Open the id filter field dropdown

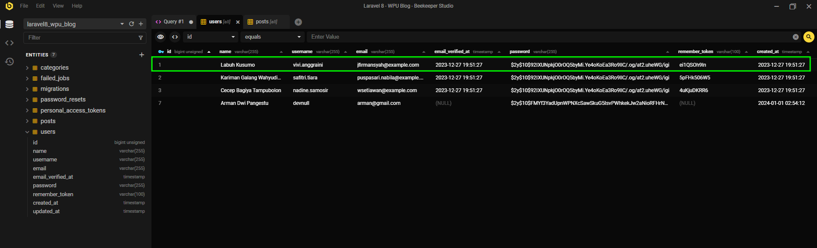pyautogui.click(x=211, y=37)
